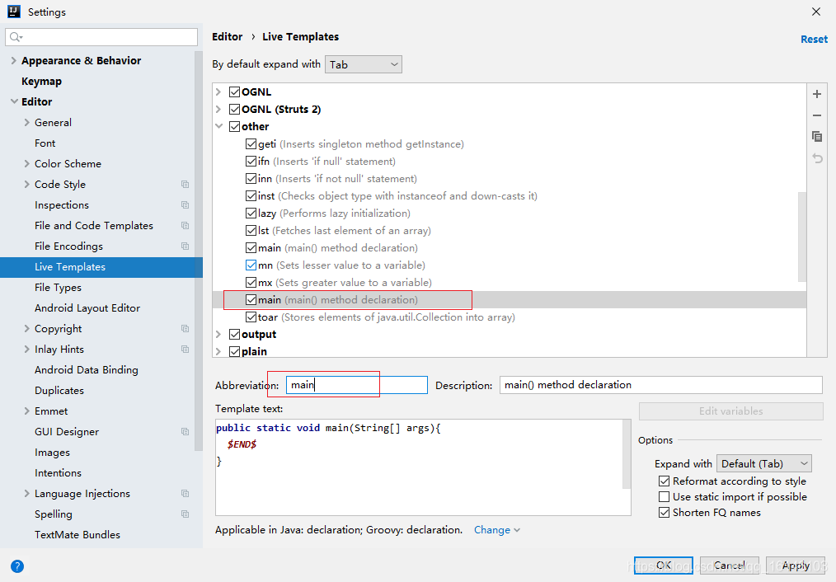Screen dimensions: 836x582
Task: Click the project-level icon beside File Encodings
Action: point(185,246)
